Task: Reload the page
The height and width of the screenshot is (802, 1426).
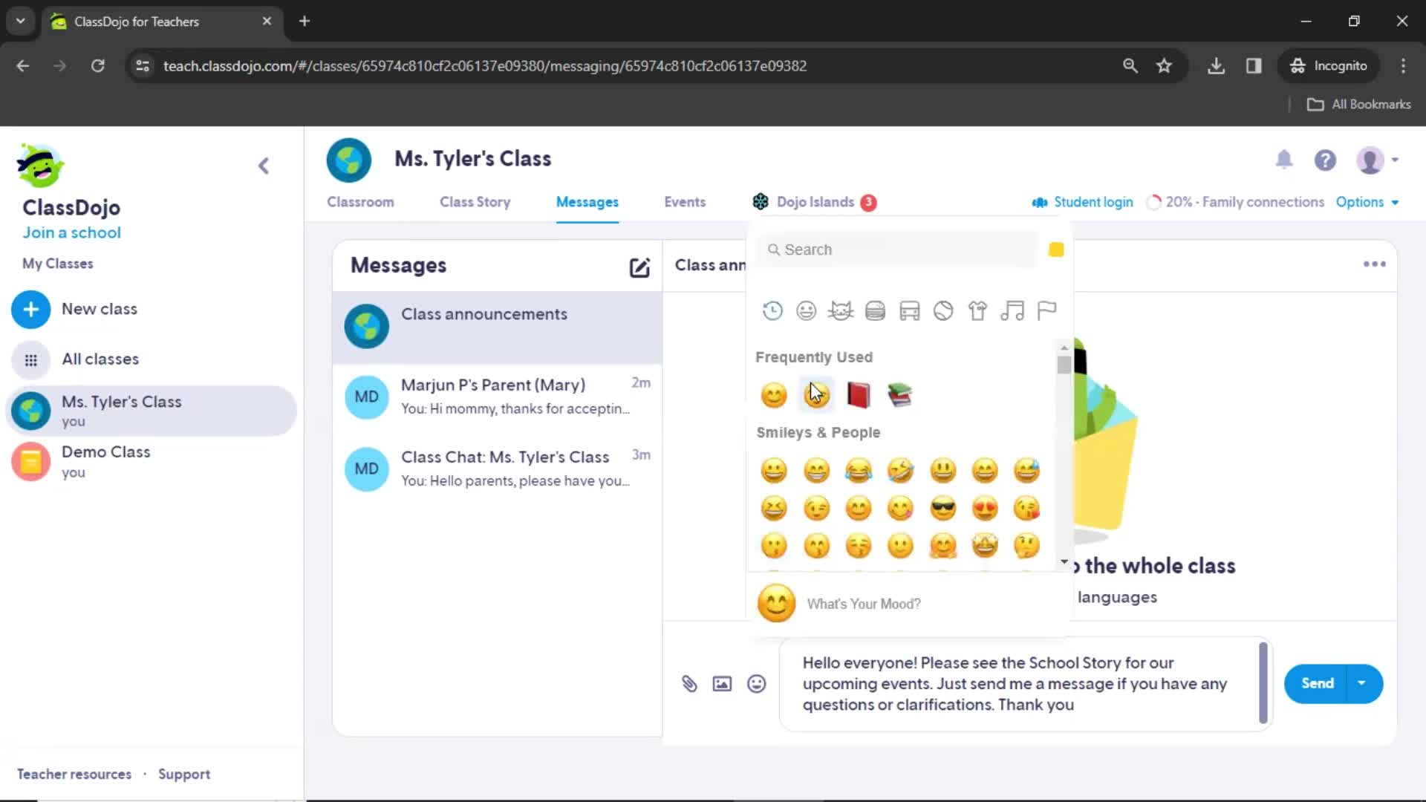Action: click(x=97, y=66)
